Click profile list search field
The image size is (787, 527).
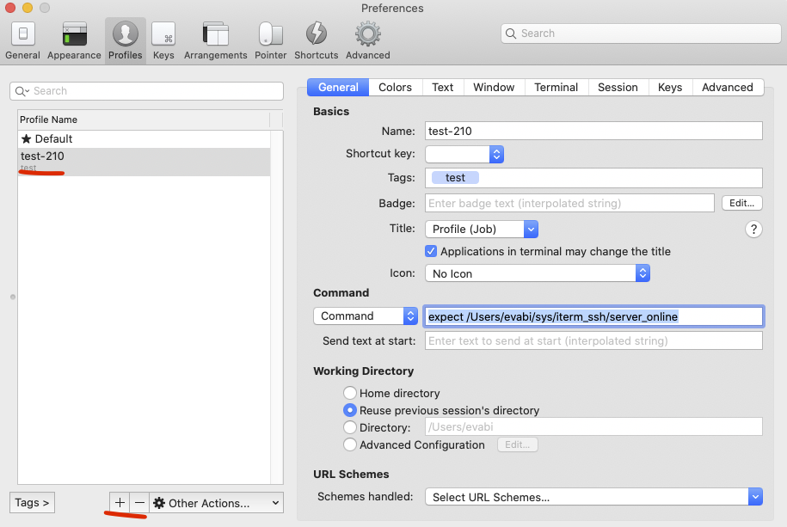[x=146, y=91]
